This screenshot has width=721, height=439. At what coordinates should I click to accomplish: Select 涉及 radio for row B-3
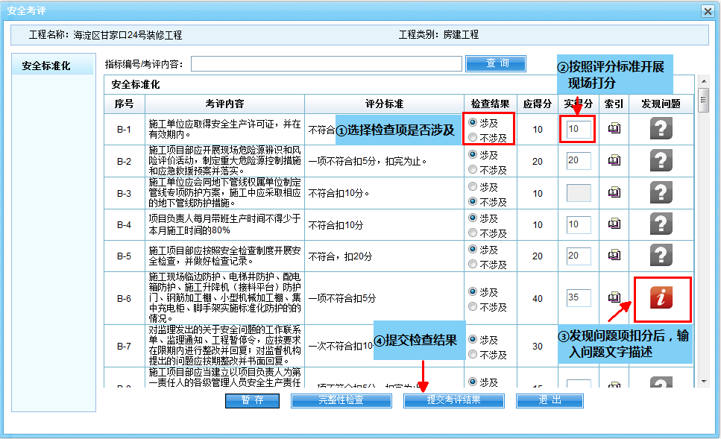[x=473, y=187]
